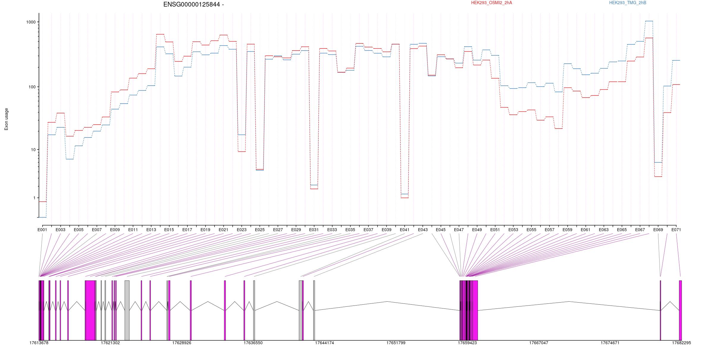Click exon label E007
This screenshot has width=714, height=357.
[97, 230]
